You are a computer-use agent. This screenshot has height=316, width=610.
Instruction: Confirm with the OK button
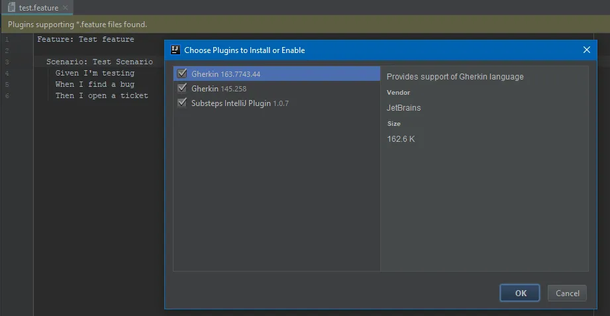pos(520,293)
